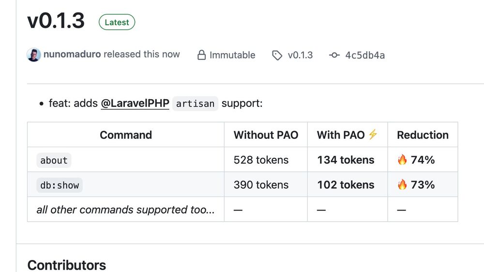Click the Command column header
The image size is (484, 272).
pyautogui.click(x=126, y=135)
